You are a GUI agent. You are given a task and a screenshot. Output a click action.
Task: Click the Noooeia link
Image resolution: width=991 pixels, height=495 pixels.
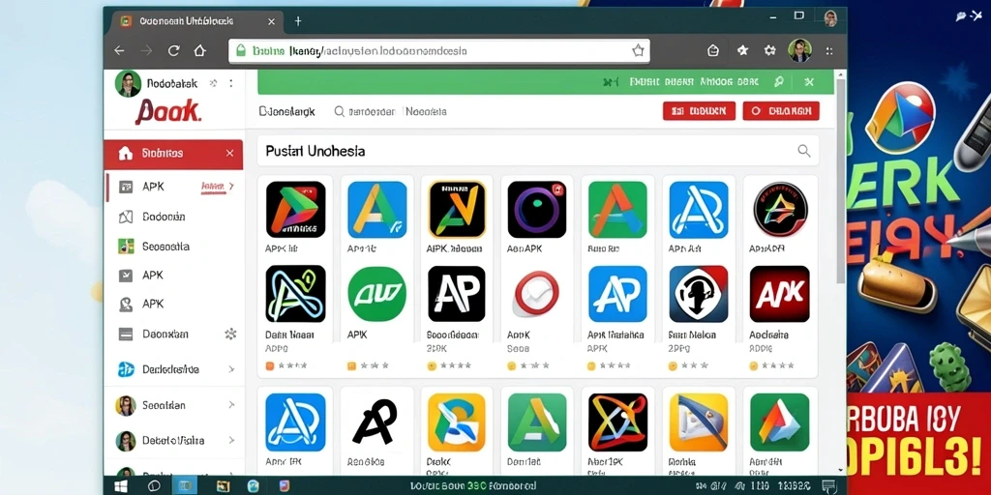tap(426, 112)
